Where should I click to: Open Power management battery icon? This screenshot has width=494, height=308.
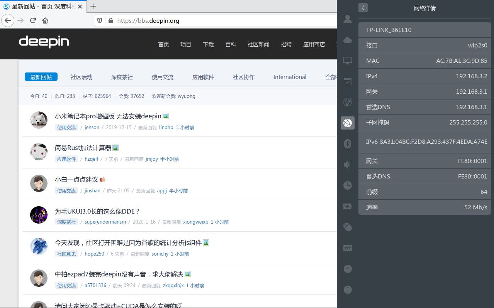coord(348,206)
